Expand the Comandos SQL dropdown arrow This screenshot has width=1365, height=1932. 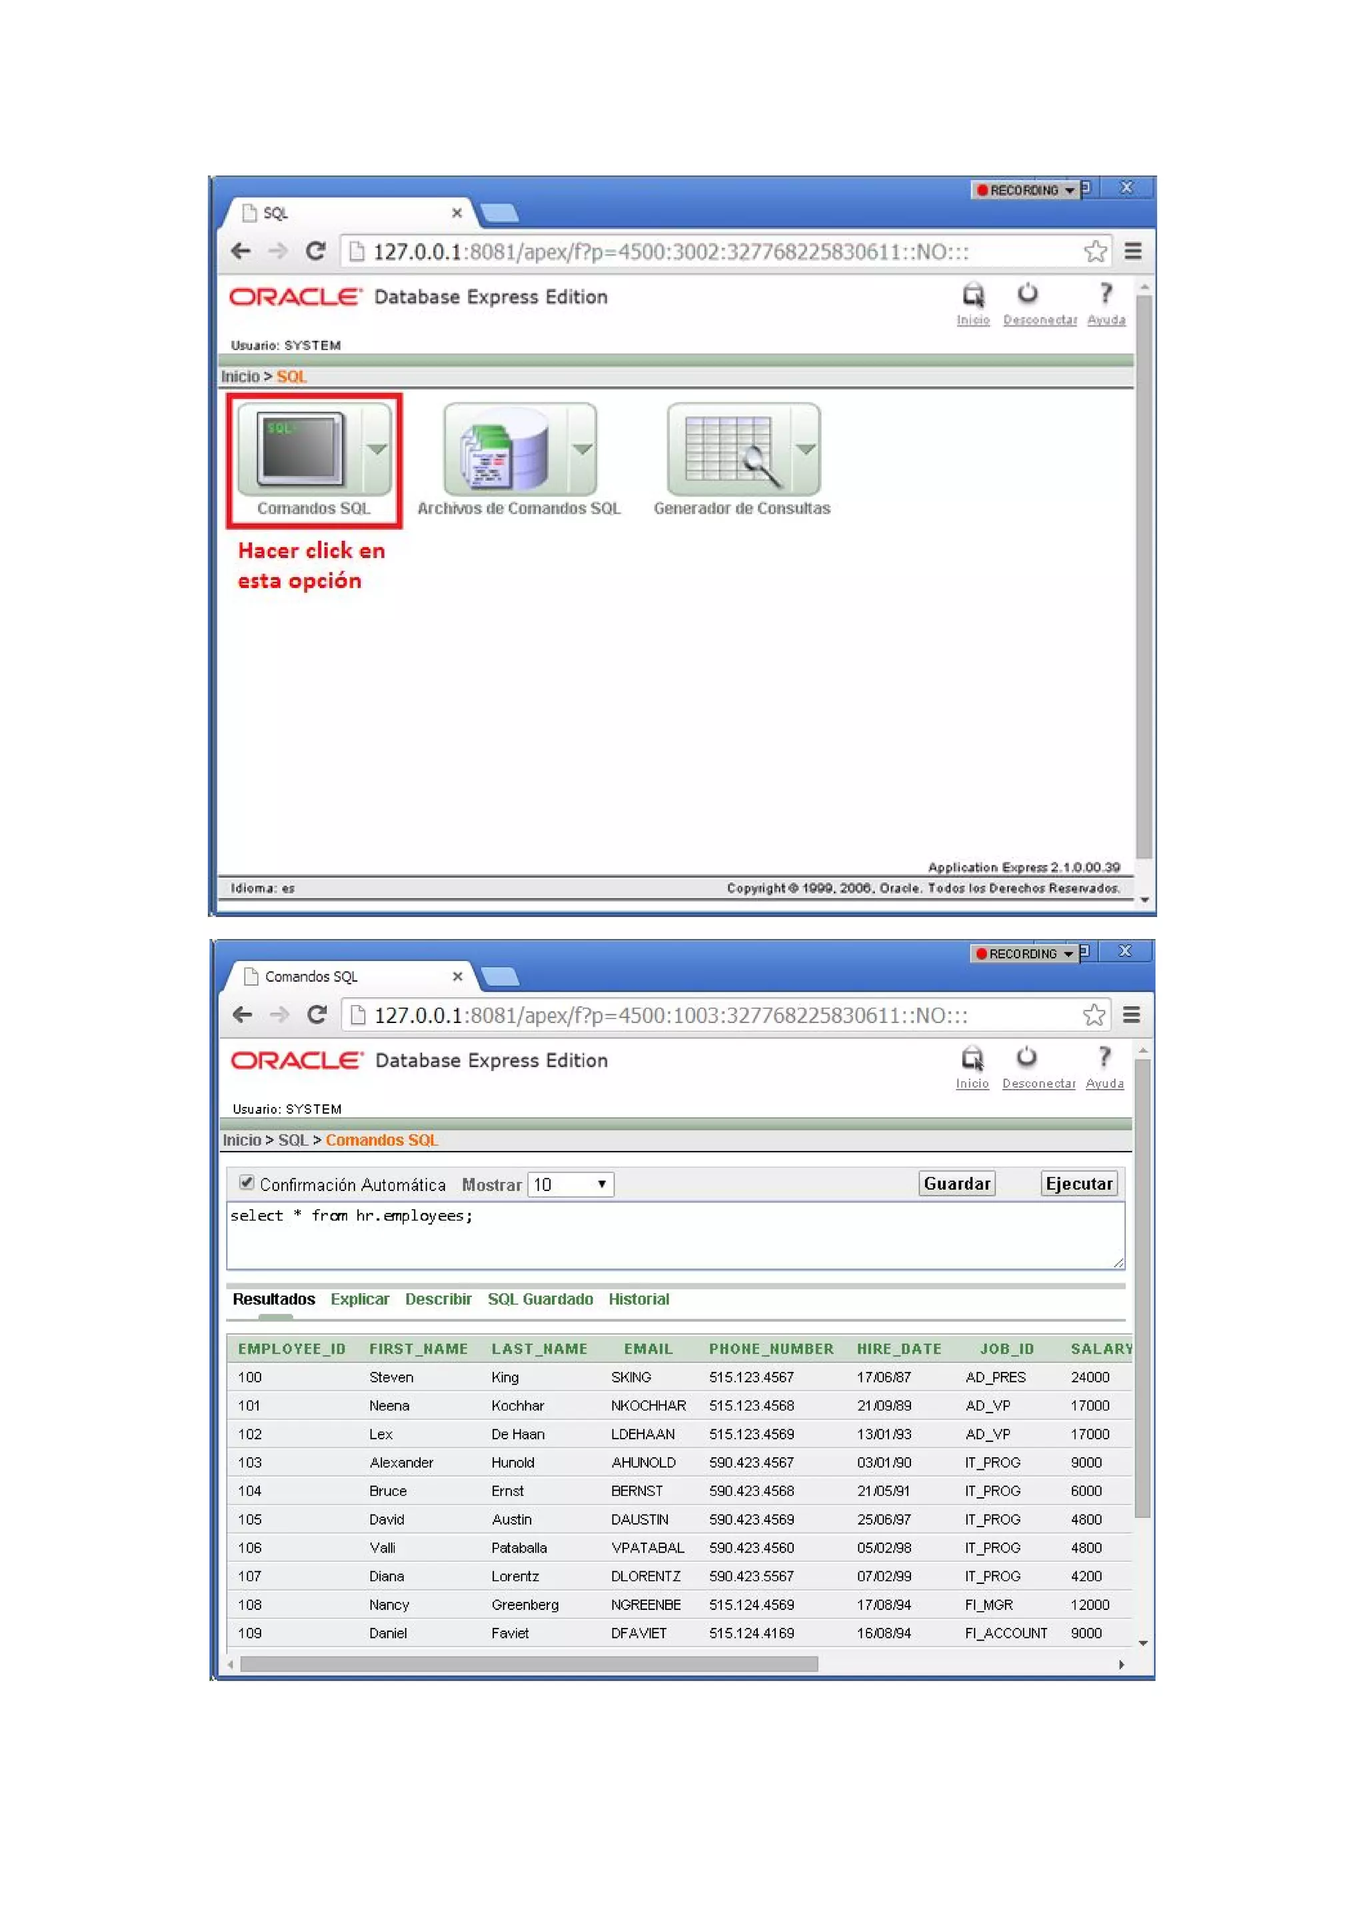[x=377, y=449]
